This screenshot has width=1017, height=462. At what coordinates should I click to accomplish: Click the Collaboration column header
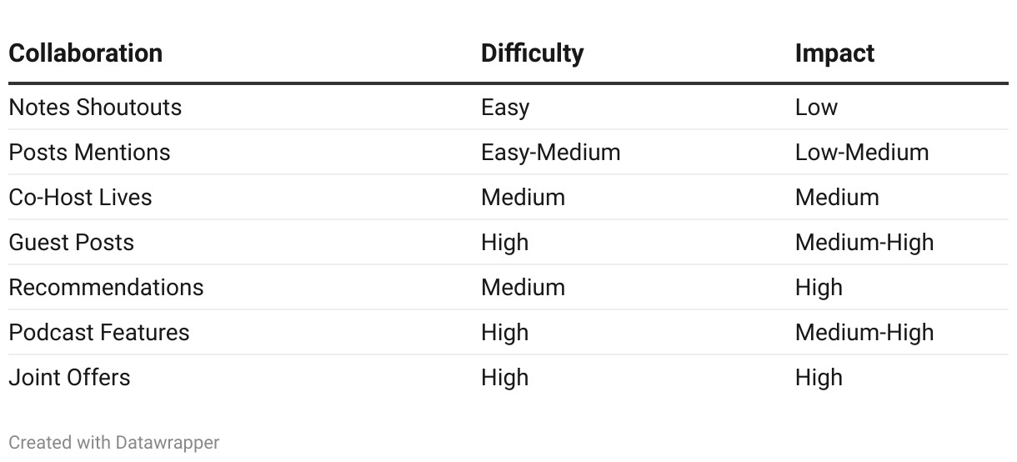[85, 53]
